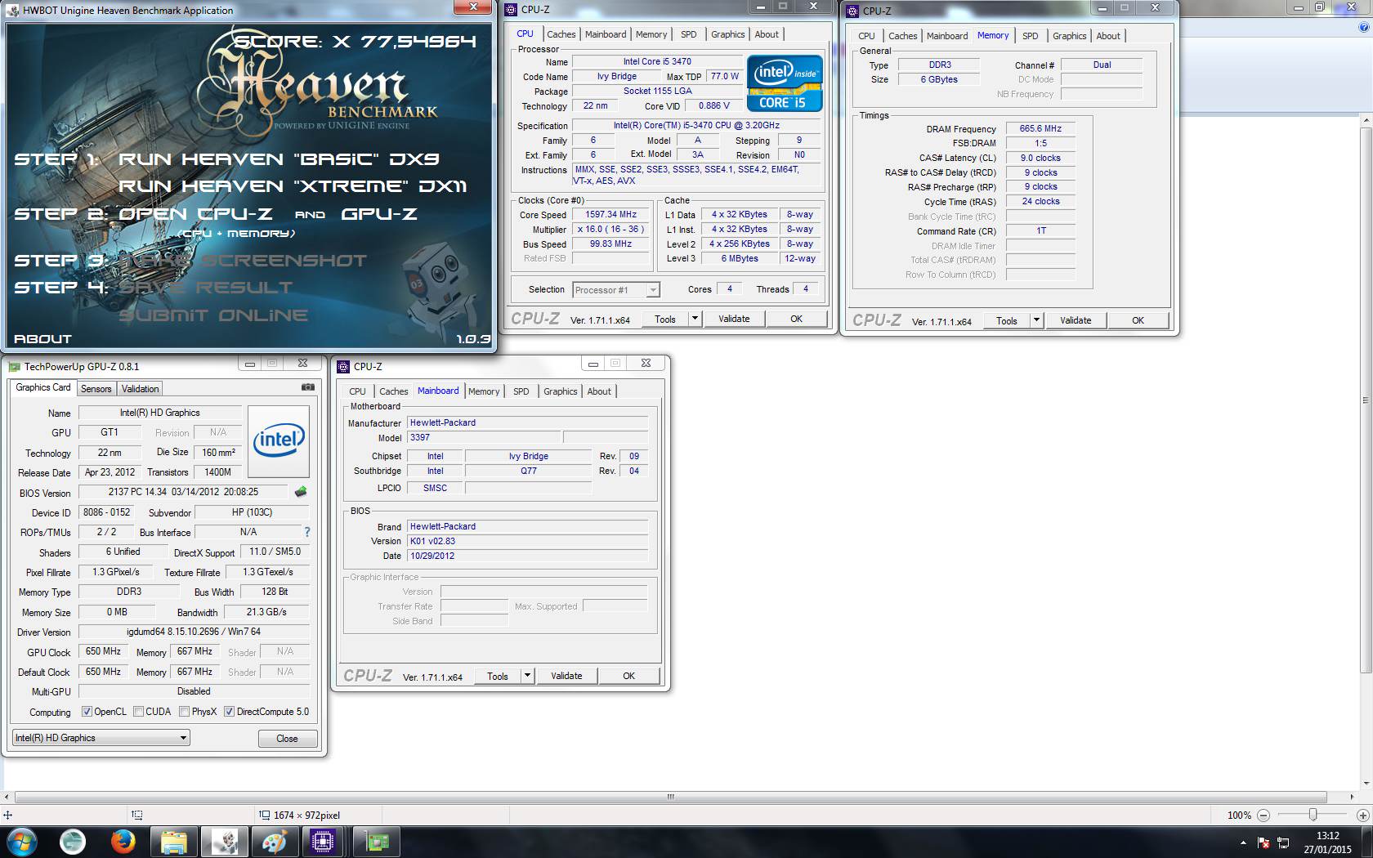The width and height of the screenshot is (1373, 858).
Task: Open About tab in CPU-Z CPU window
Action: 767,34
